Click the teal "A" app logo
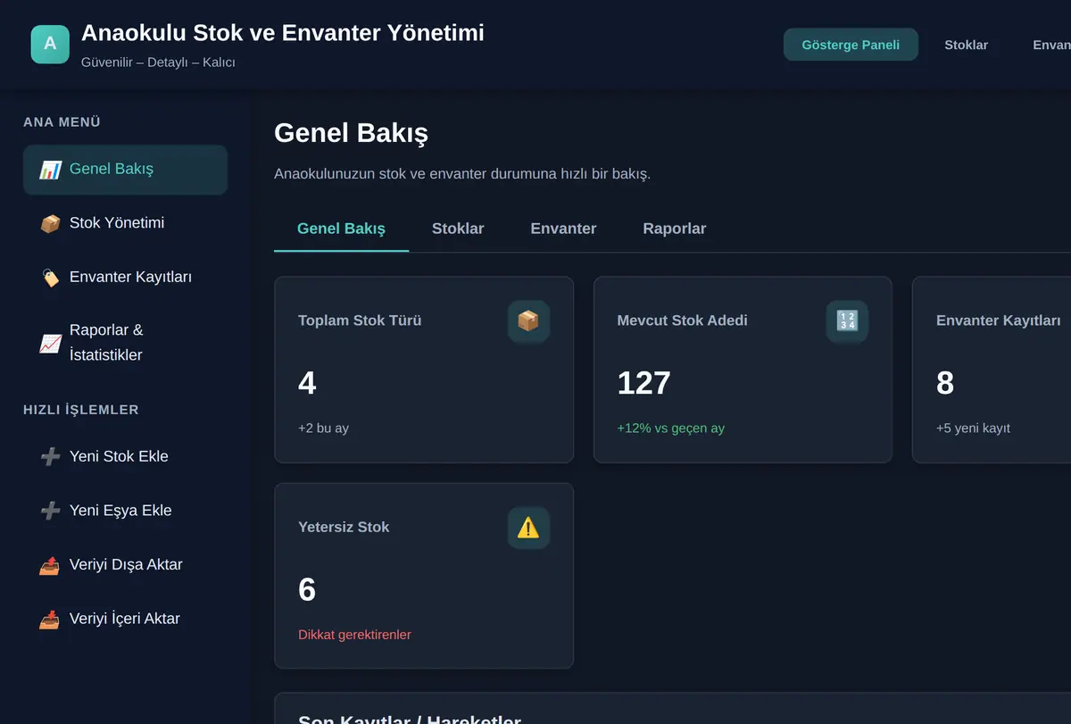The width and height of the screenshot is (1071, 724). click(x=50, y=44)
